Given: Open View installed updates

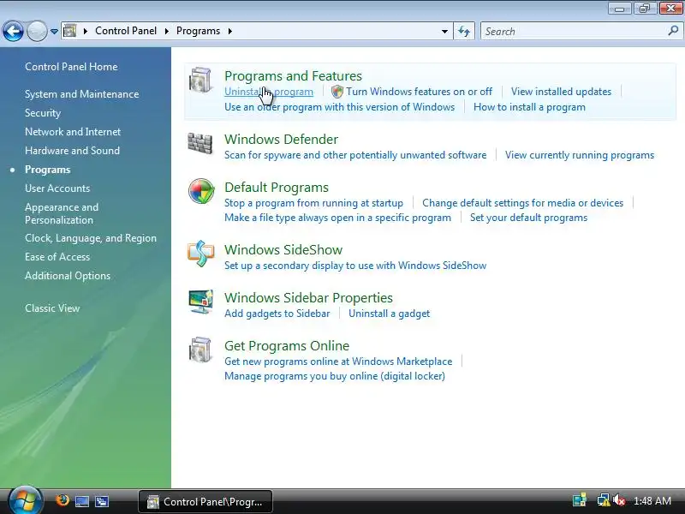Looking at the screenshot, I should click(561, 92).
